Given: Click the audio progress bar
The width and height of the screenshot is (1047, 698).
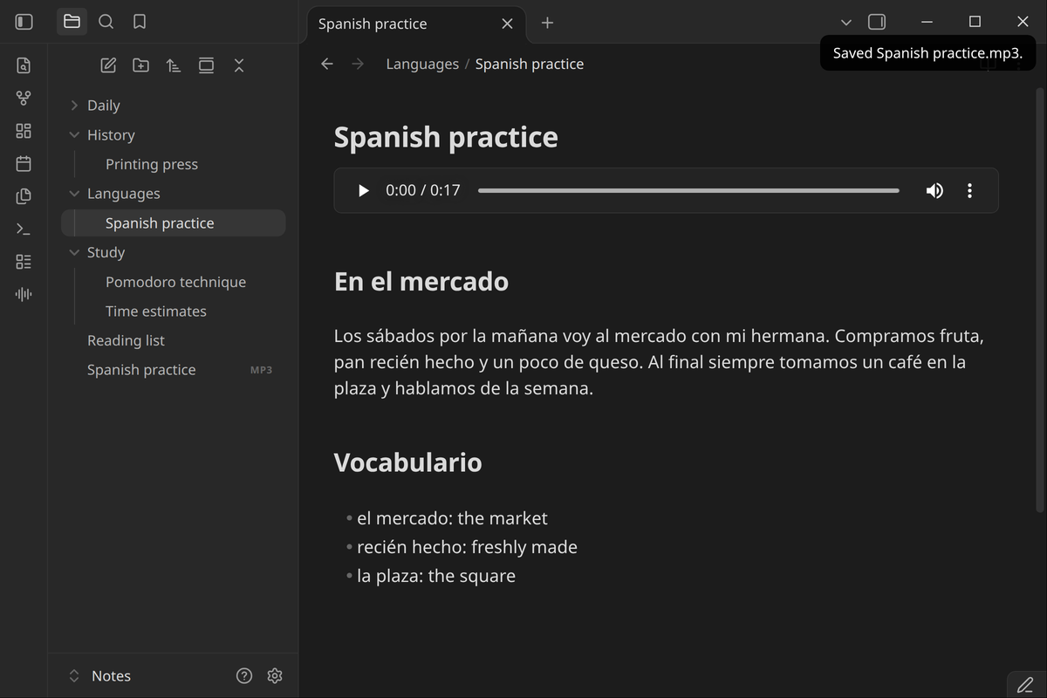Looking at the screenshot, I should pos(688,190).
